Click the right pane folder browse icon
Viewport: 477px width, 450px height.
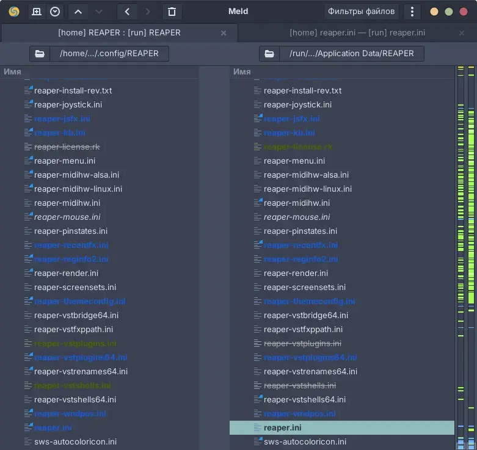(x=269, y=53)
